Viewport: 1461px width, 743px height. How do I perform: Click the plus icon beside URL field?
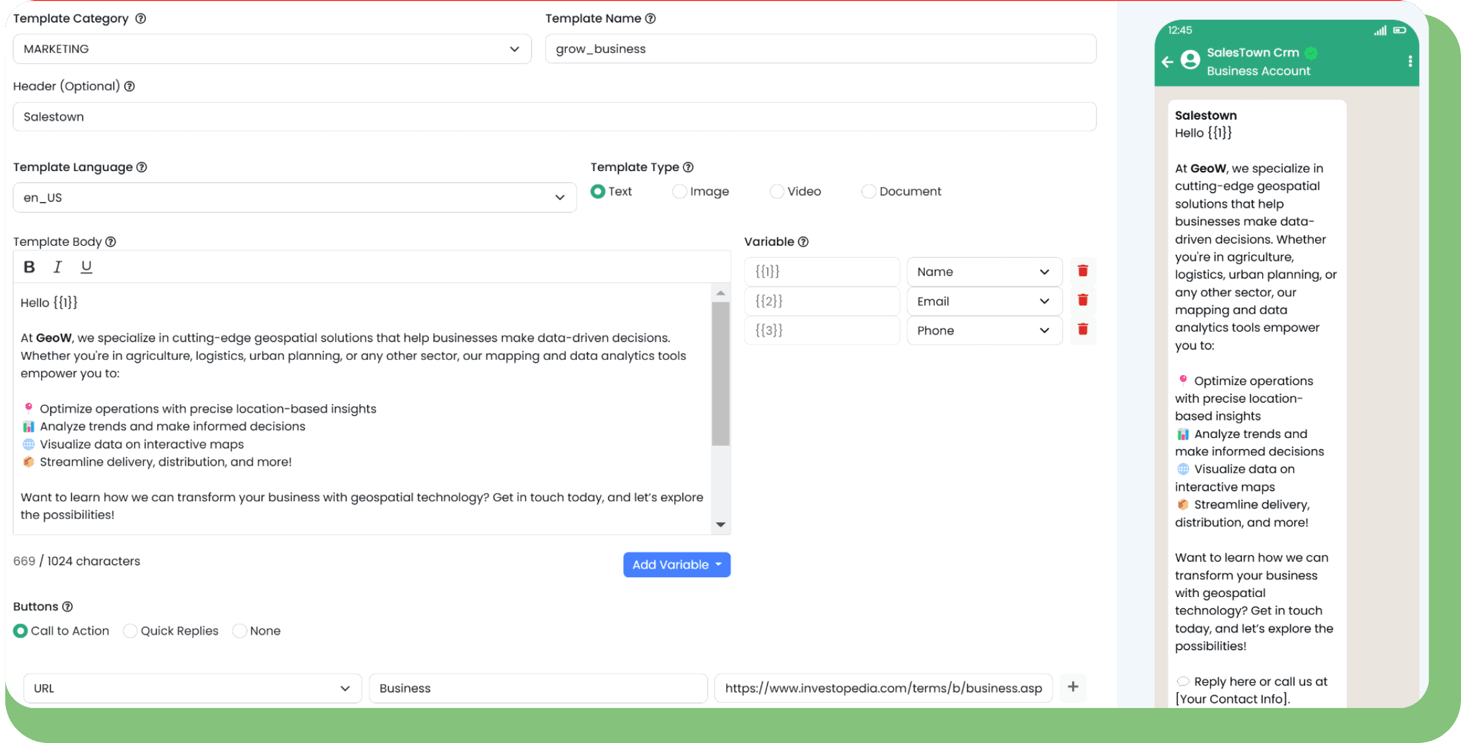tap(1073, 687)
